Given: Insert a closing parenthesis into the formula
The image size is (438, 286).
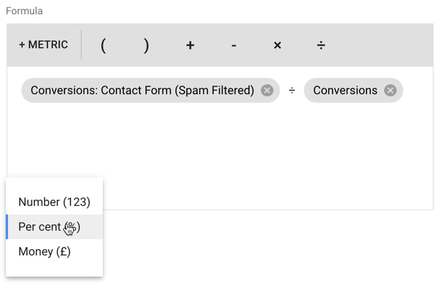Looking at the screenshot, I should coord(147,45).
